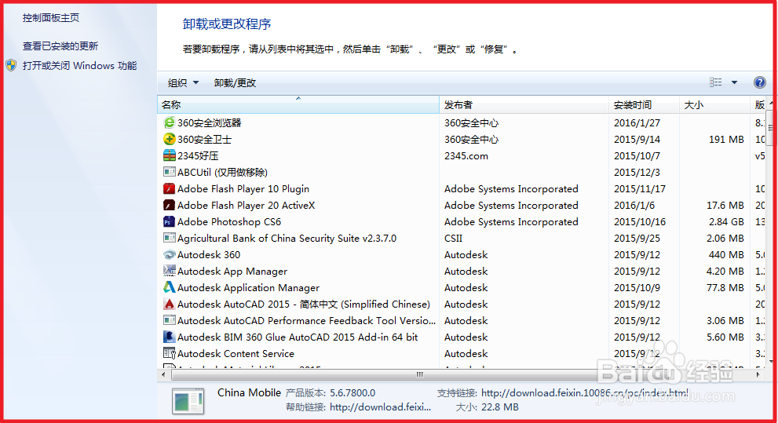778x423 pixels.
Task: Select Adobe Flash Player 20 ActiveX name
Action: (246, 205)
